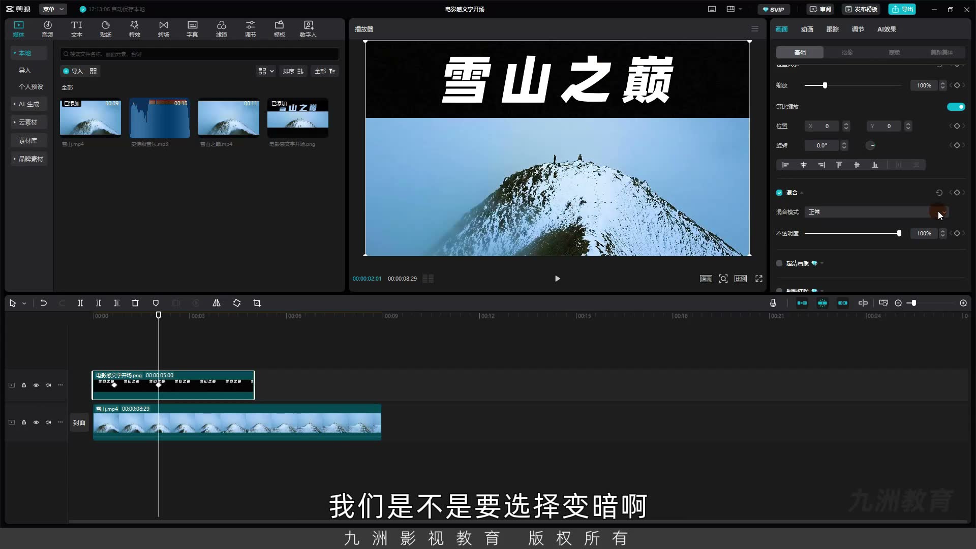This screenshot has width=976, height=549.
Task: Click the 缩放 scale slider handle
Action: click(x=825, y=85)
